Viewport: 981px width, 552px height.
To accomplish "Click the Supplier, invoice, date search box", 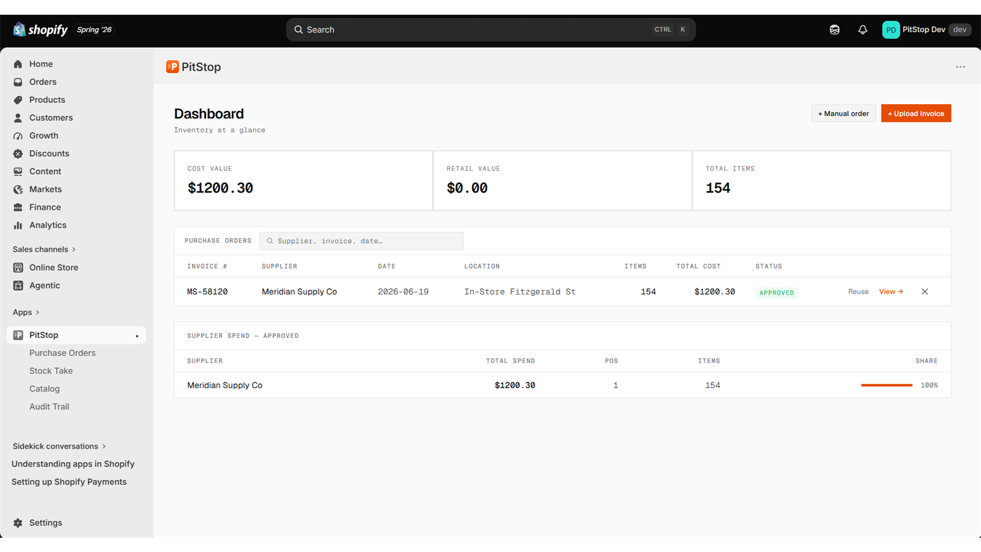I will (362, 241).
